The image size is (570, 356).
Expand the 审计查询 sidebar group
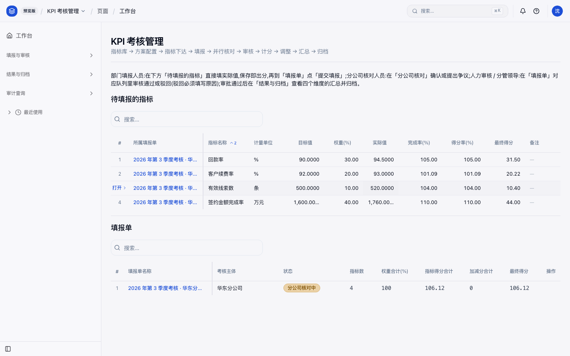pos(50,93)
